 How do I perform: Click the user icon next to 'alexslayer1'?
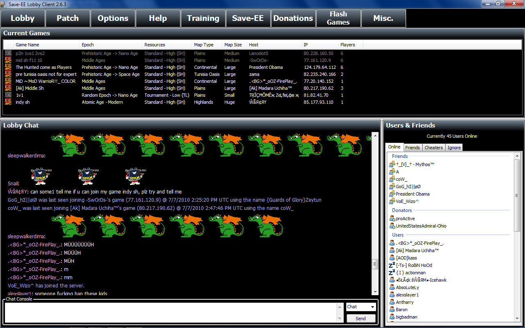[x=392, y=295]
